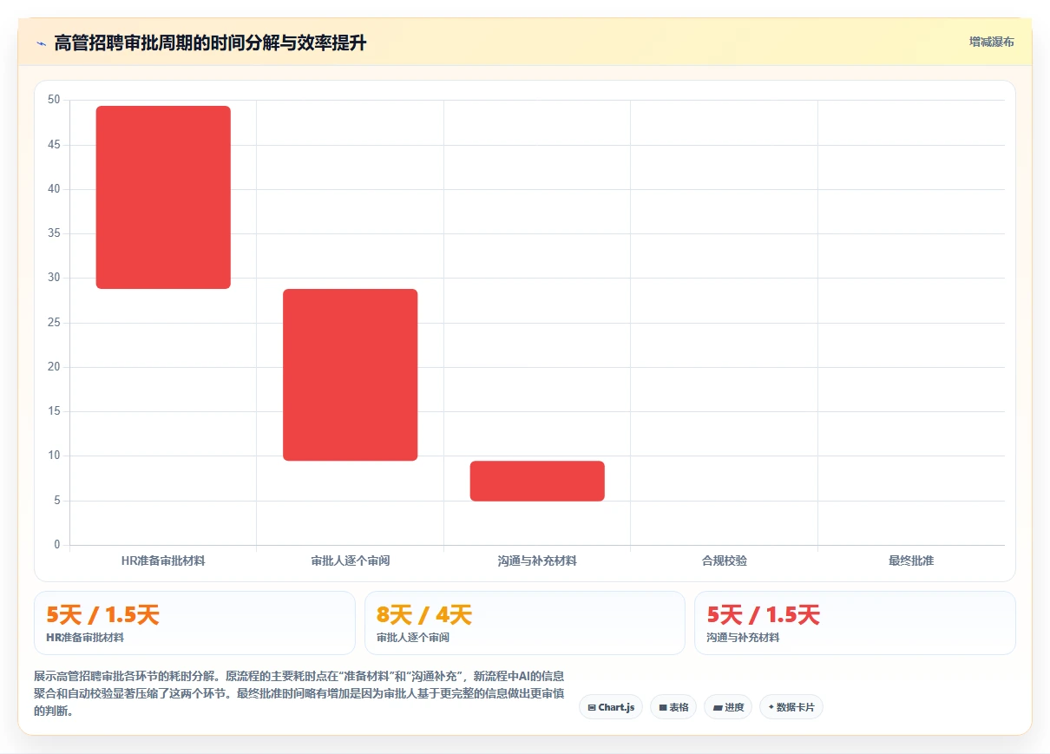
Task: Click the lightning icon beside the chart title
Action: [x=41, y=43]
